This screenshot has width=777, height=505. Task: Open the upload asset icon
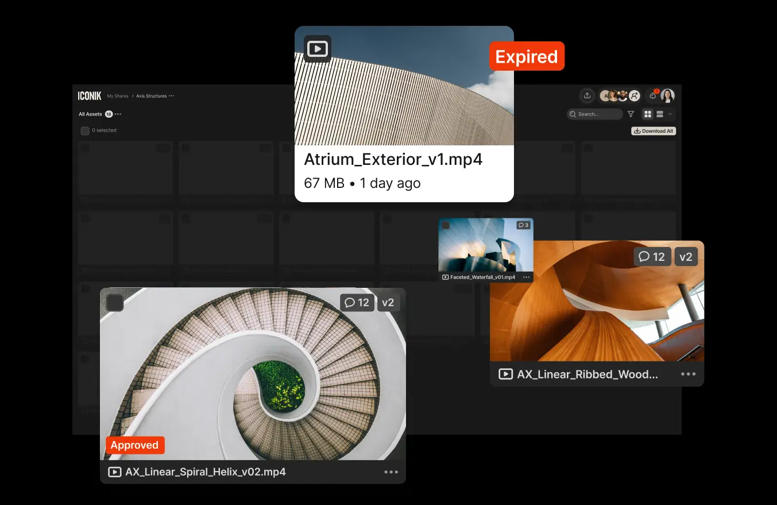tap(586, 95)
